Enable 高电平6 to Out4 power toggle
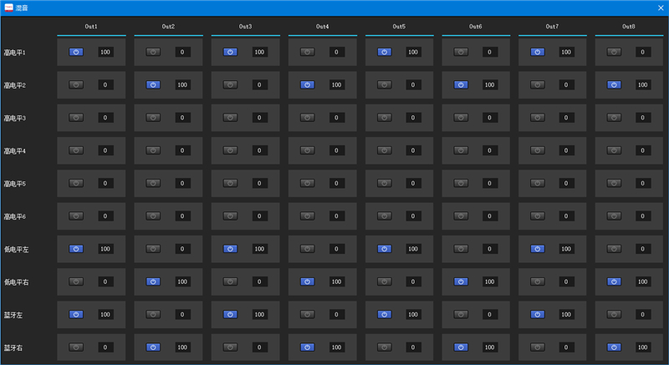 coord(307,216)
